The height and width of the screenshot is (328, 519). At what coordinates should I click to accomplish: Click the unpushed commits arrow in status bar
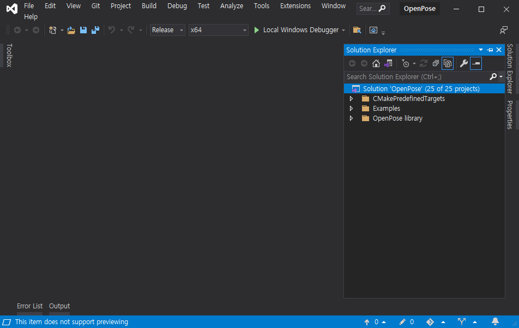(x=367, y=322)
